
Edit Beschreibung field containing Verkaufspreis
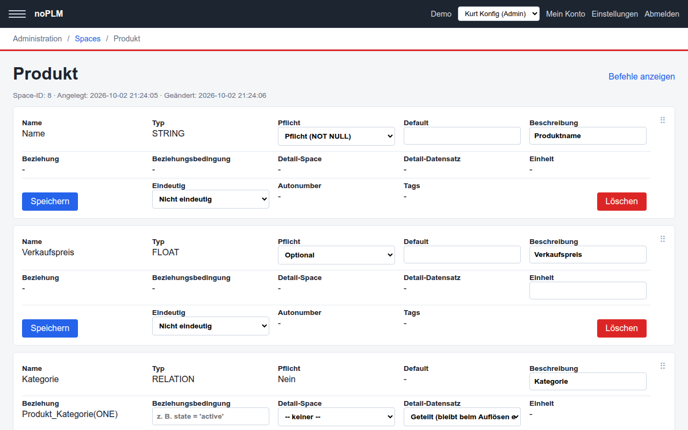588,255
